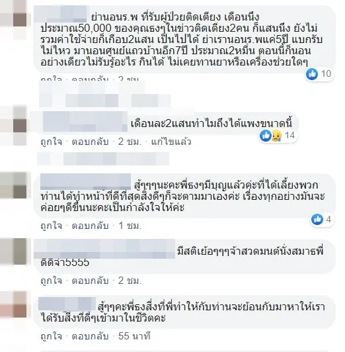Click ถูกใจ under the มีสติเย้อๆ comment
This screenshot has height=352, width=345.
(x=52, y=281)
